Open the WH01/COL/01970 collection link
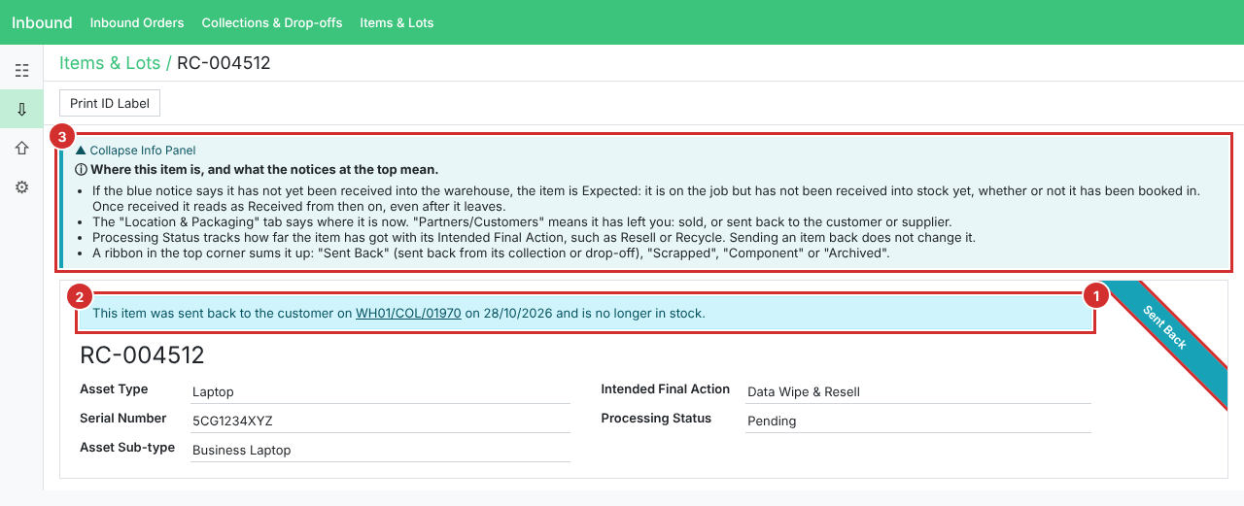 click(408, 314)
